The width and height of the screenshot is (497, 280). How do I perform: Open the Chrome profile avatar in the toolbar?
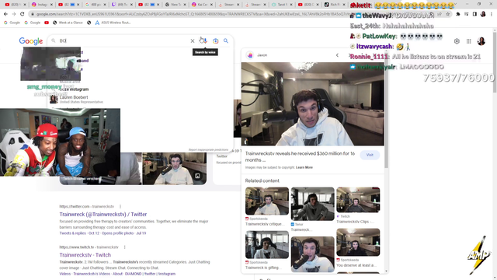pyautogui.click(x=483, y=14)
